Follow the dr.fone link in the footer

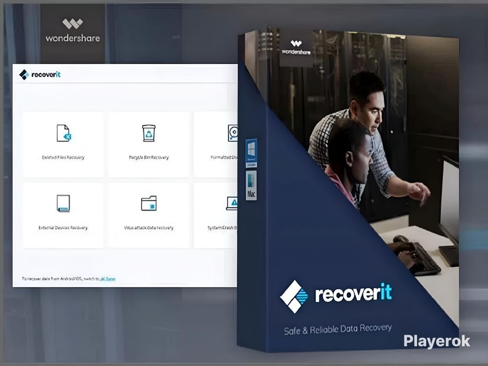coord(108,279)
